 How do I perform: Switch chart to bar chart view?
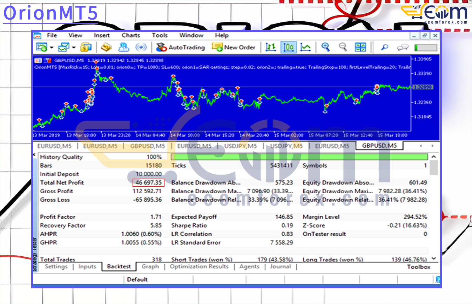click(270, 47)
